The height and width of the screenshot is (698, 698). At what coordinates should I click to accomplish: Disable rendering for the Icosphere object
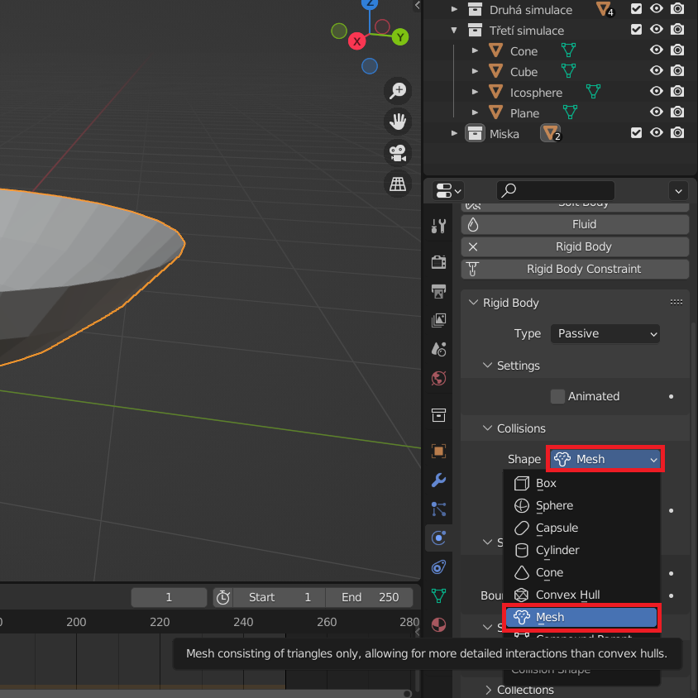(x=677, y=92)
